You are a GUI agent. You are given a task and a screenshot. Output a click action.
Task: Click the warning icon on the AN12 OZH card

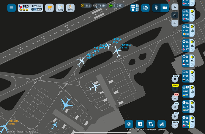pyautogui.click(x=192, y=88)
